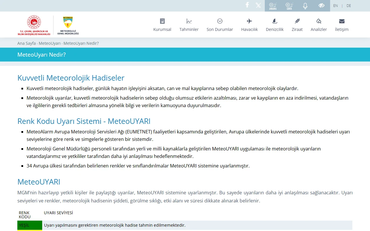Open the Ziraat menu label
370x231 pixels.
coord(297,29)
